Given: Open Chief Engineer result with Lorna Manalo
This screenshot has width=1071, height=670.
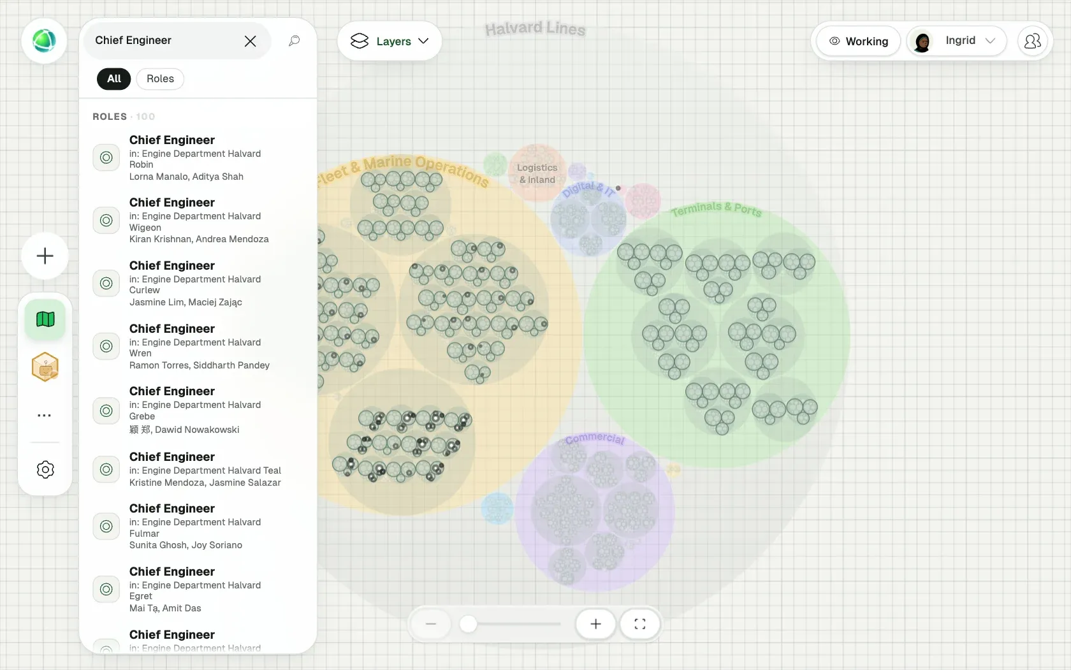Looking at the screenshot, I should (x=198, y=157).
